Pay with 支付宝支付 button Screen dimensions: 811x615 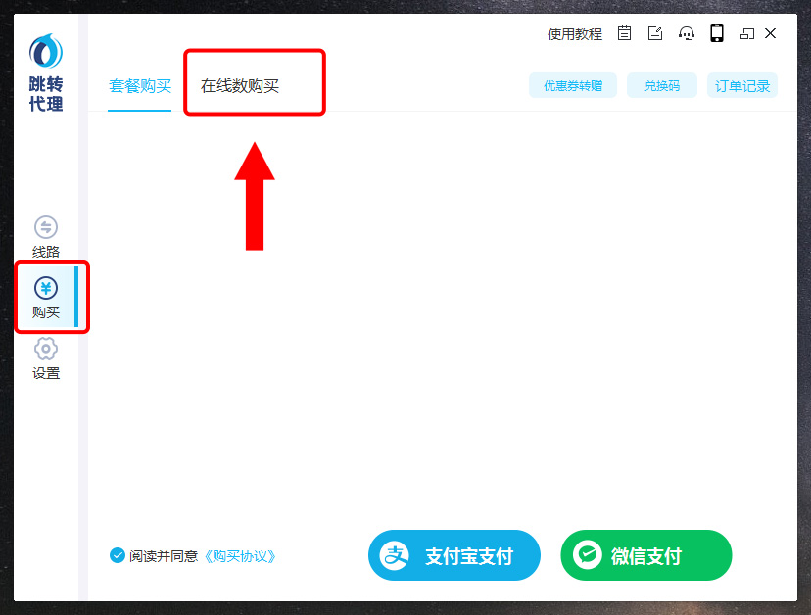tap(454, 555)
